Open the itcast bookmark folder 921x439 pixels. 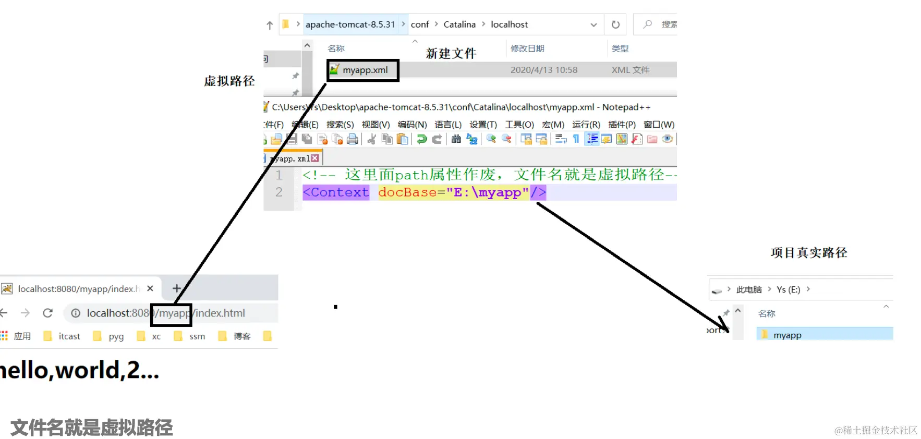[x=62, y=336]
